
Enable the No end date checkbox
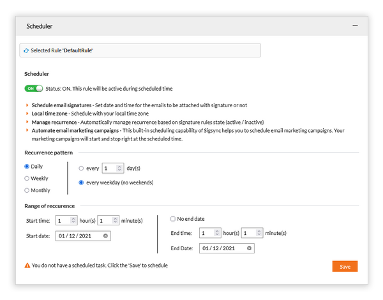point(173,219)
